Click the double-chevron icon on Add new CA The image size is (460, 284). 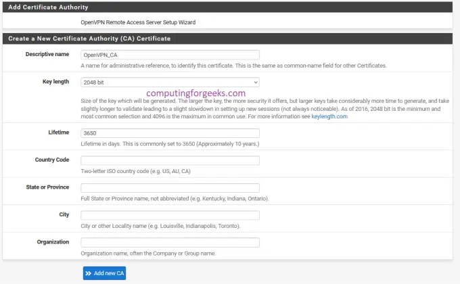pos(89,273)
